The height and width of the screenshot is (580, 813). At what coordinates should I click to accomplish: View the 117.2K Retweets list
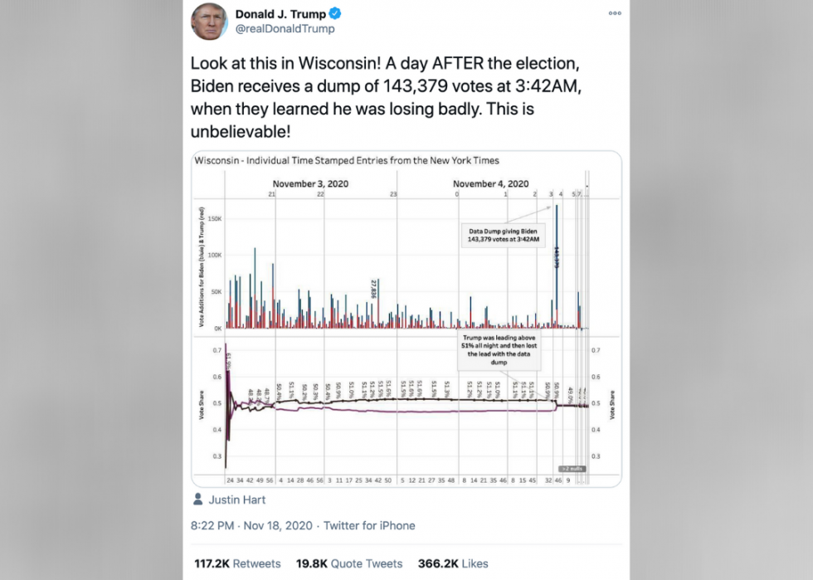236,563
